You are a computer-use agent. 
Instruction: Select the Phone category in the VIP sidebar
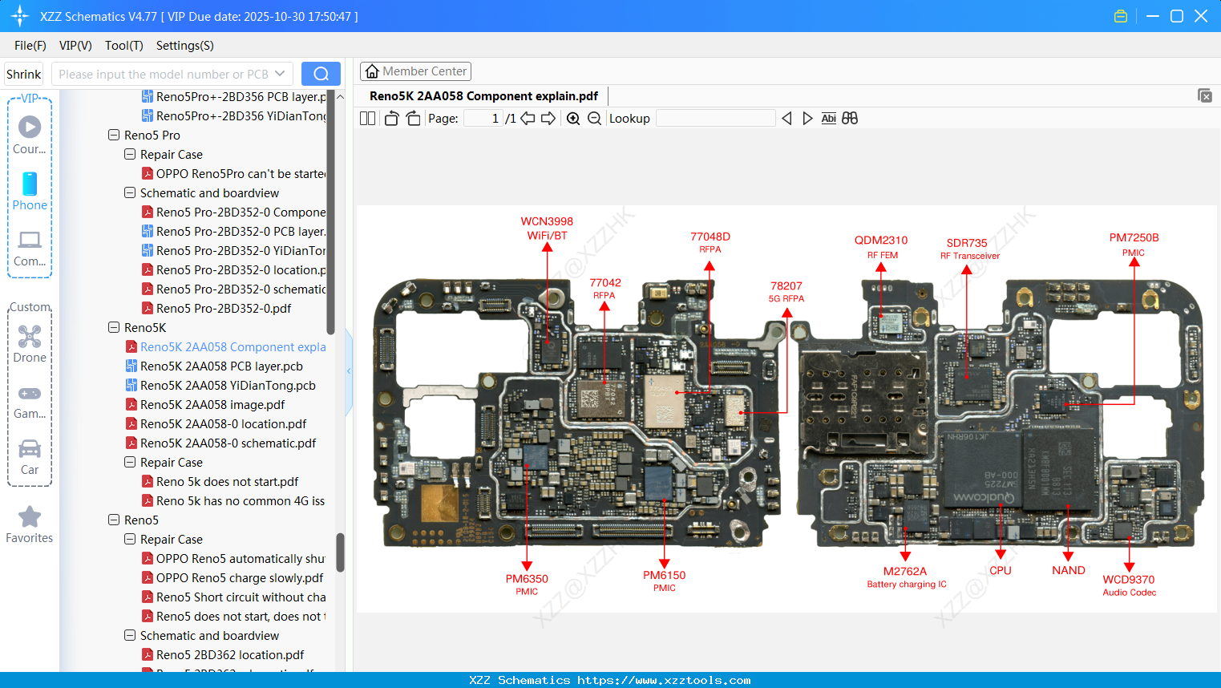(30, 192)
